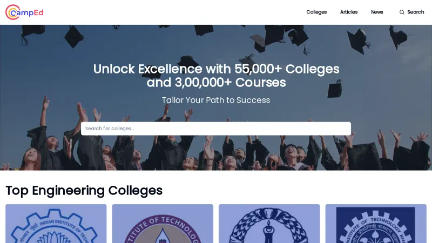Click the 'Top Engineering Colleges' heading
This screenshot has height=243, width=432.
(84, 190)
